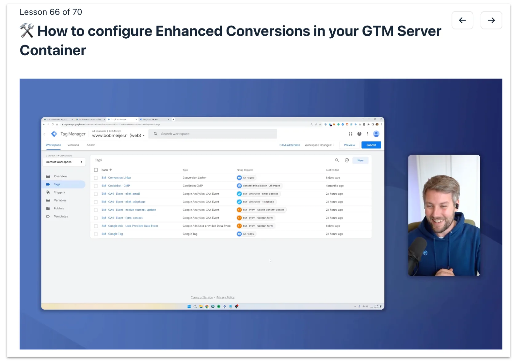Open the www.bobmeijer.nl container dropdown
516x362 pixels.
coord(118,135)
